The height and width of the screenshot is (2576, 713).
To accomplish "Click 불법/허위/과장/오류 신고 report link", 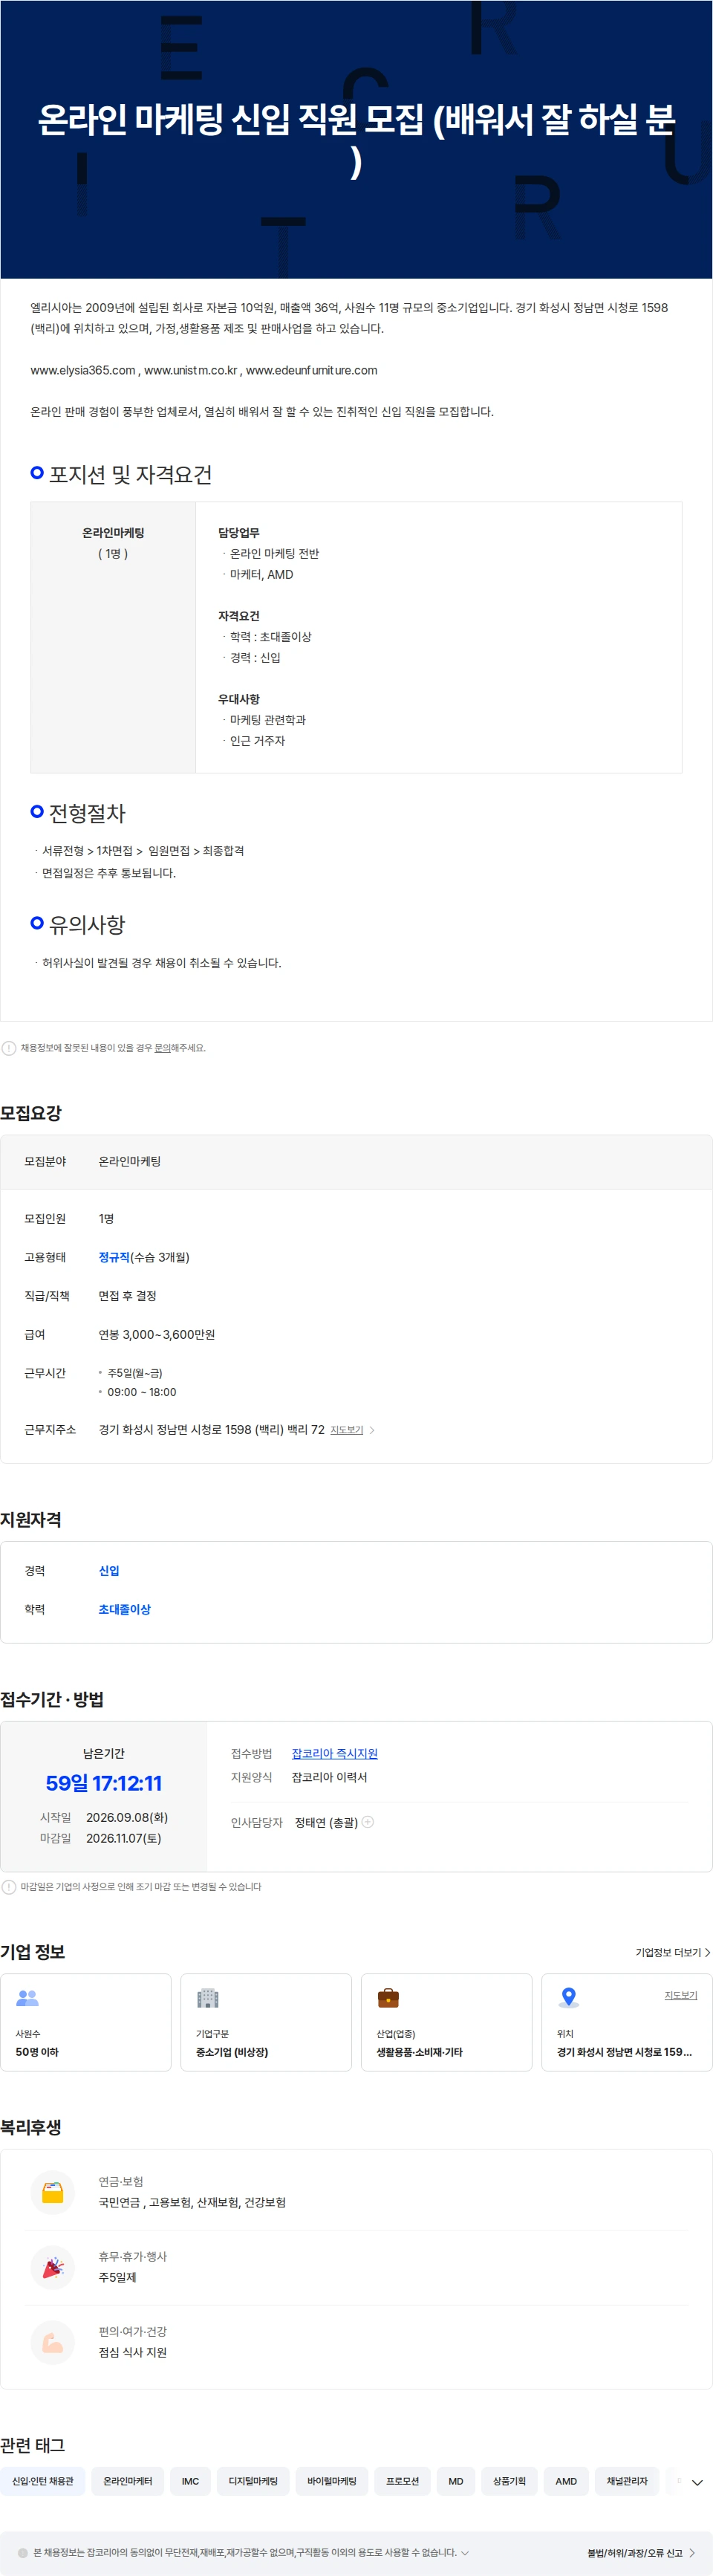I will [641, 2553].
